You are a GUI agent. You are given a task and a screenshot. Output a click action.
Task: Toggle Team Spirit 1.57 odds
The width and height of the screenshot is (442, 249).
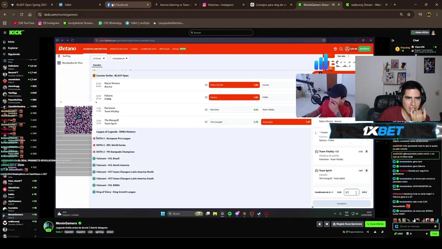coord(286,122)
